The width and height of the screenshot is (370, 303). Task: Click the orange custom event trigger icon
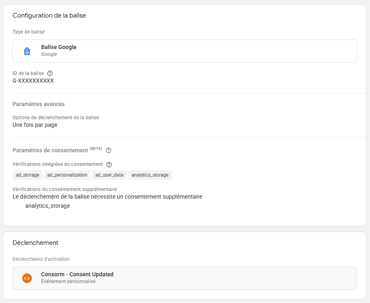pos(27,278)
